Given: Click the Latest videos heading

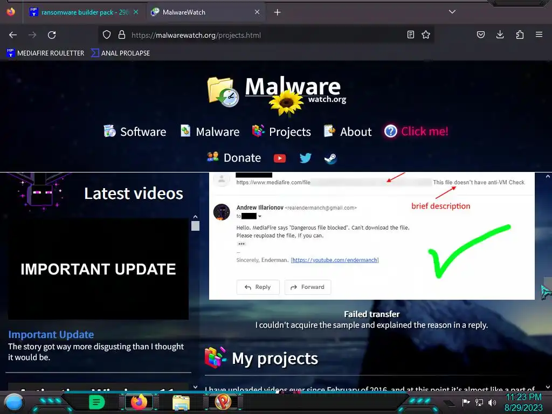Looking at the screenshot, I should [134, 194].
